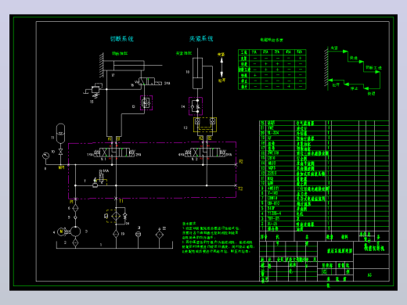Image resolution: width=407 pixels, height=305 pixels.
Task: Click the green technical requirements note block
Action: click(x=218, y=238)
